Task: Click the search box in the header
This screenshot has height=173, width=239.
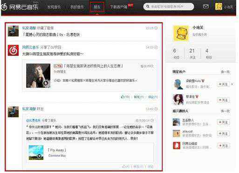Action: (169, 7)
